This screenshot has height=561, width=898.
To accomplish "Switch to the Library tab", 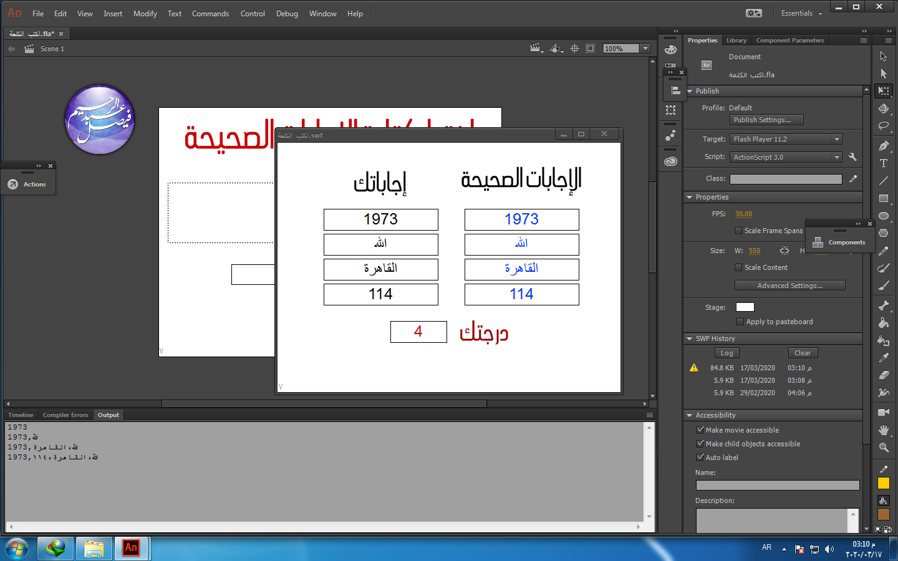I will 736,41.
